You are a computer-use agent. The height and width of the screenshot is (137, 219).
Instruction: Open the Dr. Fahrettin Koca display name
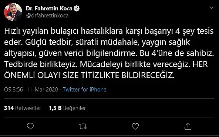[49, 9]
